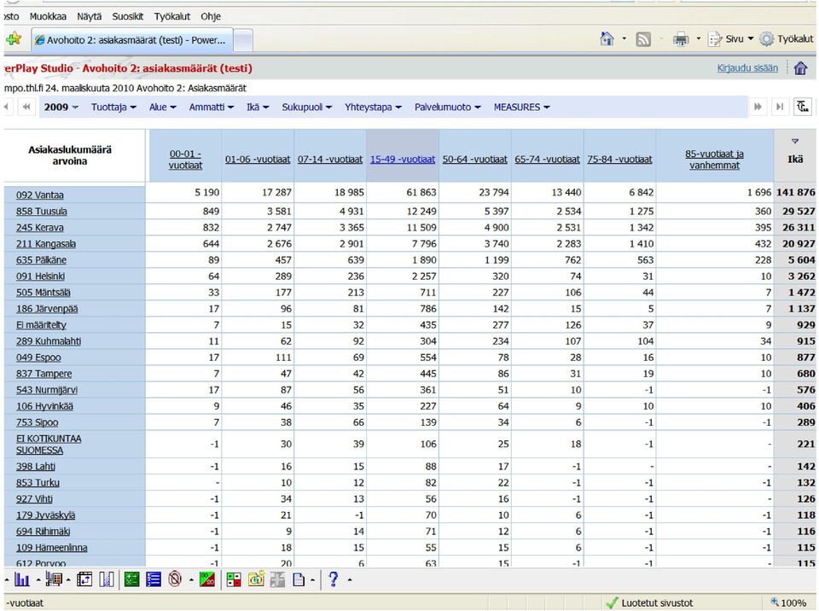Image resolution: width=819 pixels, height=611 pixels.
Task: Open the Suosikit menu
Action: [127, 16]
